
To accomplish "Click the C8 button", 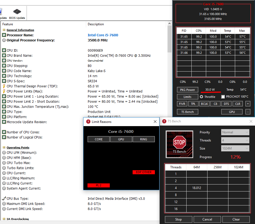I will pyautogui.click(x=216, y=104).
